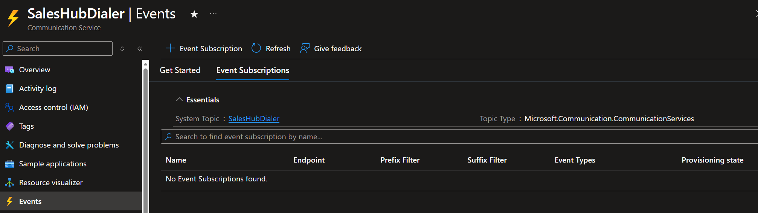Click magnifier icon in subscription search box

[x=168, y=137]
